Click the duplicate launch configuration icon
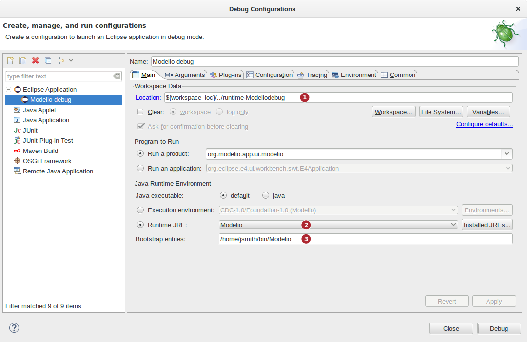The image size is (527, 342). (22, 60)
